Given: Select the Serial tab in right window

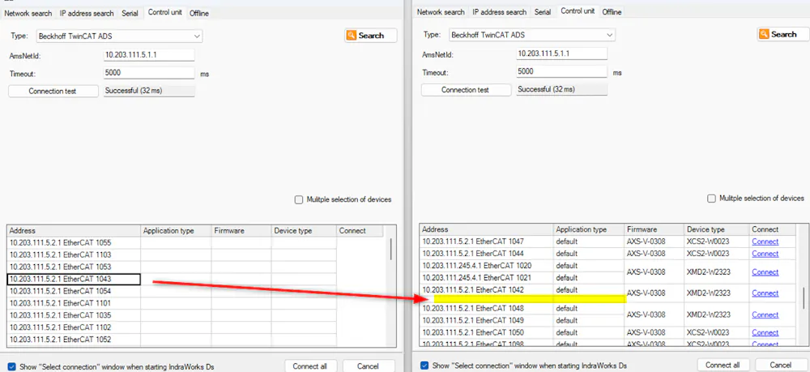Looking at the screenshot, I should [543, 12].
